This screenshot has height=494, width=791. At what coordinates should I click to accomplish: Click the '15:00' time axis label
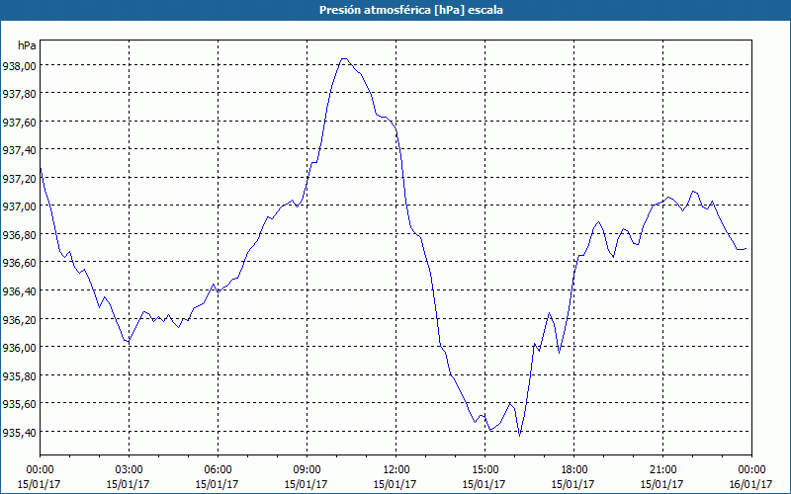pos(484,470)
